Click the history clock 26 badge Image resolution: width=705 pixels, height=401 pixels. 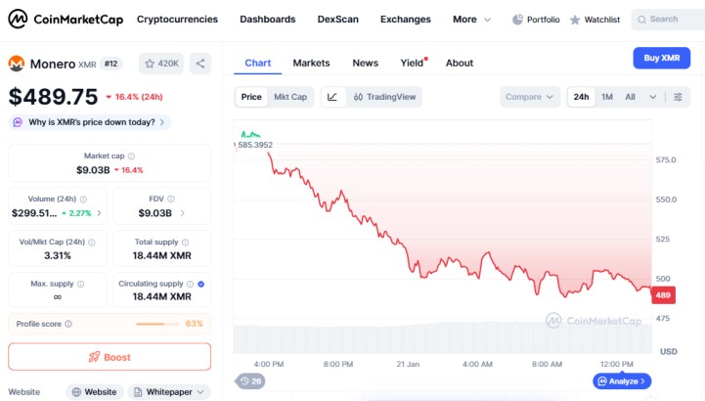click(x=250, y=381)
